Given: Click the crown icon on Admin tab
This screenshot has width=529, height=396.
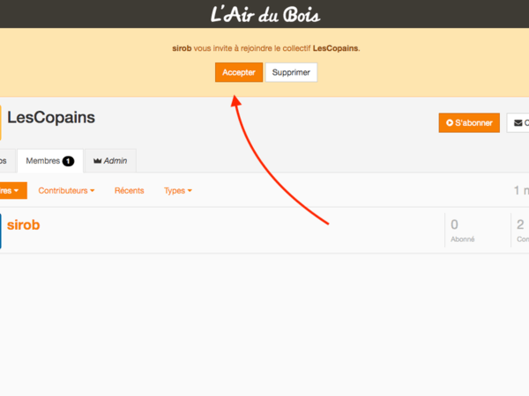Looking at the screenshot, I should point(98,161).
